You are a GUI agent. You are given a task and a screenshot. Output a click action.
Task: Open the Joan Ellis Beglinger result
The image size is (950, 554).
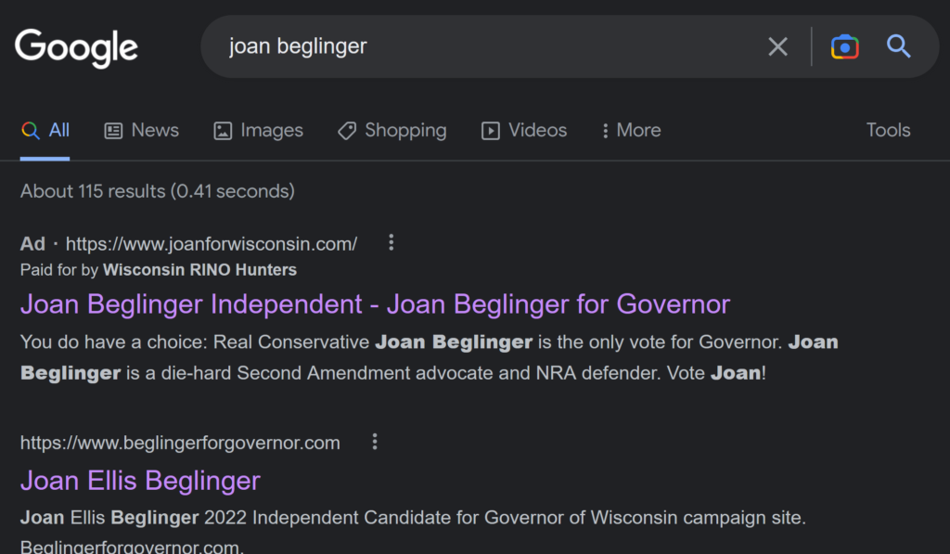(140, 481)
